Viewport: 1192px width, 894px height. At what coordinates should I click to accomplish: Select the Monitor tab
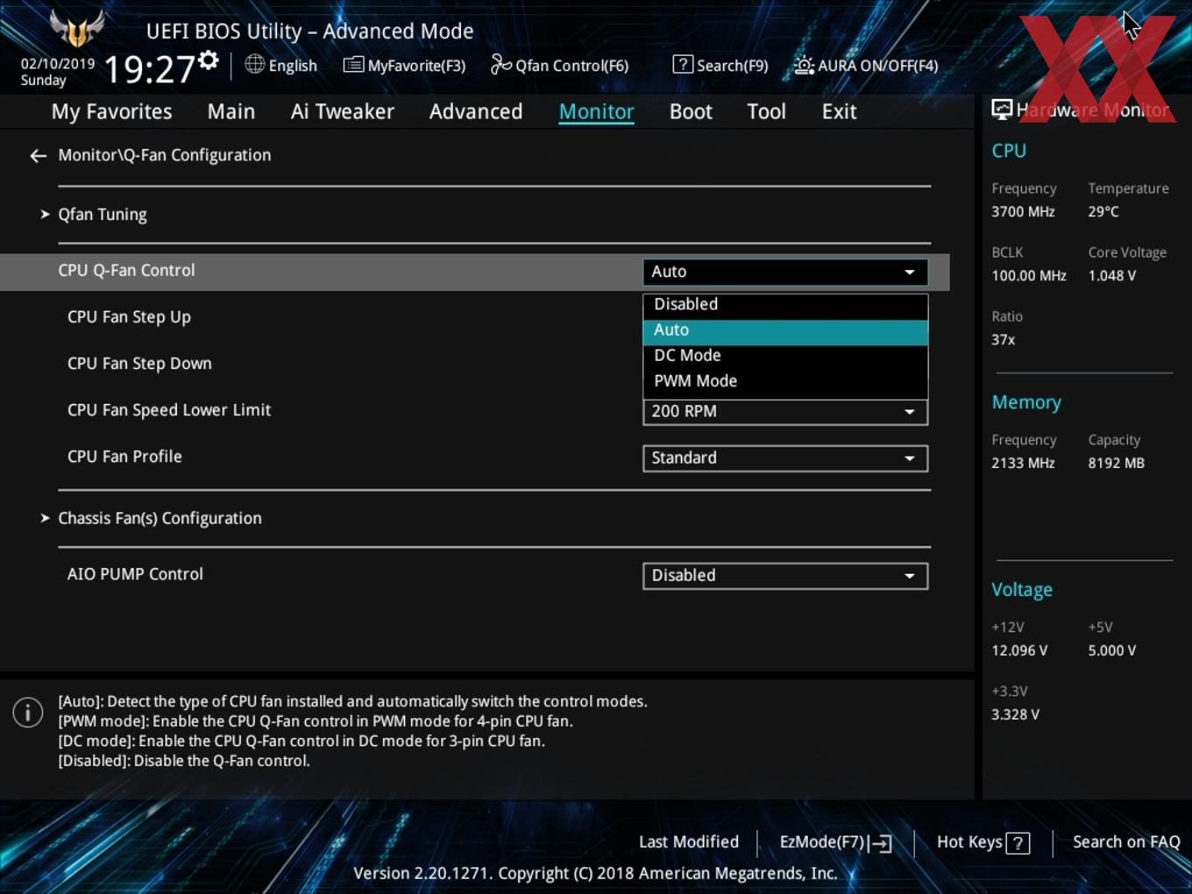pyautogui.click(x=597, y=111)
